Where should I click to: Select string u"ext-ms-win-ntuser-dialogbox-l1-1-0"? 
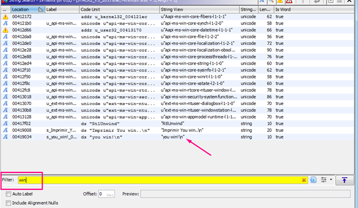[198, 103]
